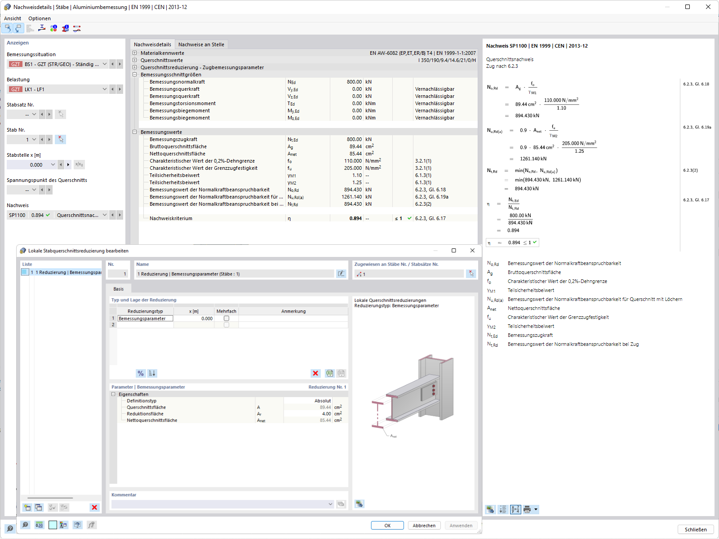Screen dimensions: 719x539
Task: Click the fraction formula display icon in results panel
Action: pyautogui.click(x=515, y=509)
